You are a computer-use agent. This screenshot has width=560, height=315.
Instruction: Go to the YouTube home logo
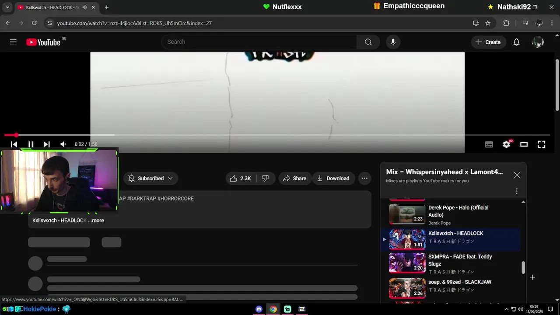tap(43, 42)
